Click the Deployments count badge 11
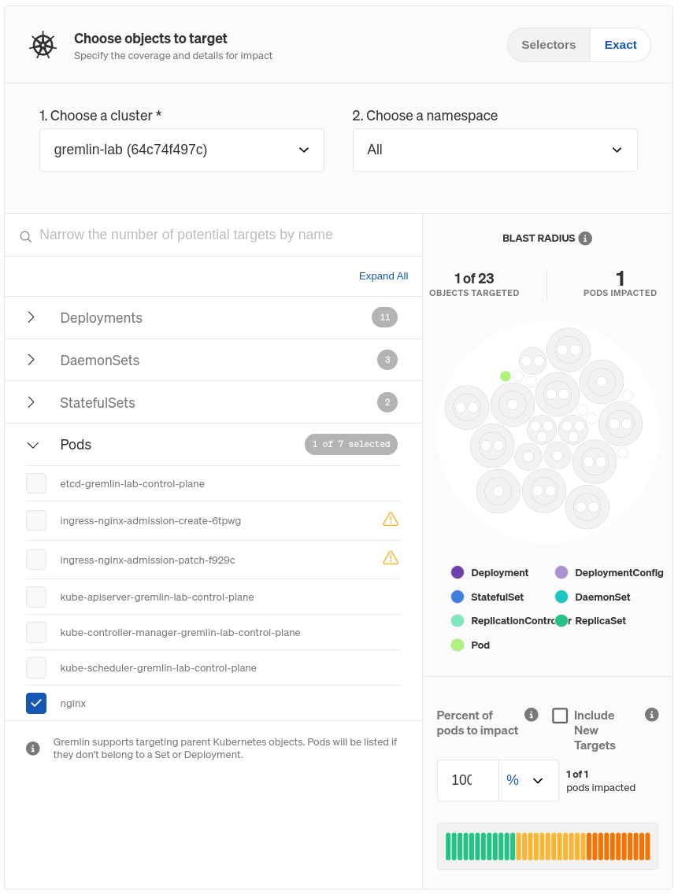 tap(385, 317)
